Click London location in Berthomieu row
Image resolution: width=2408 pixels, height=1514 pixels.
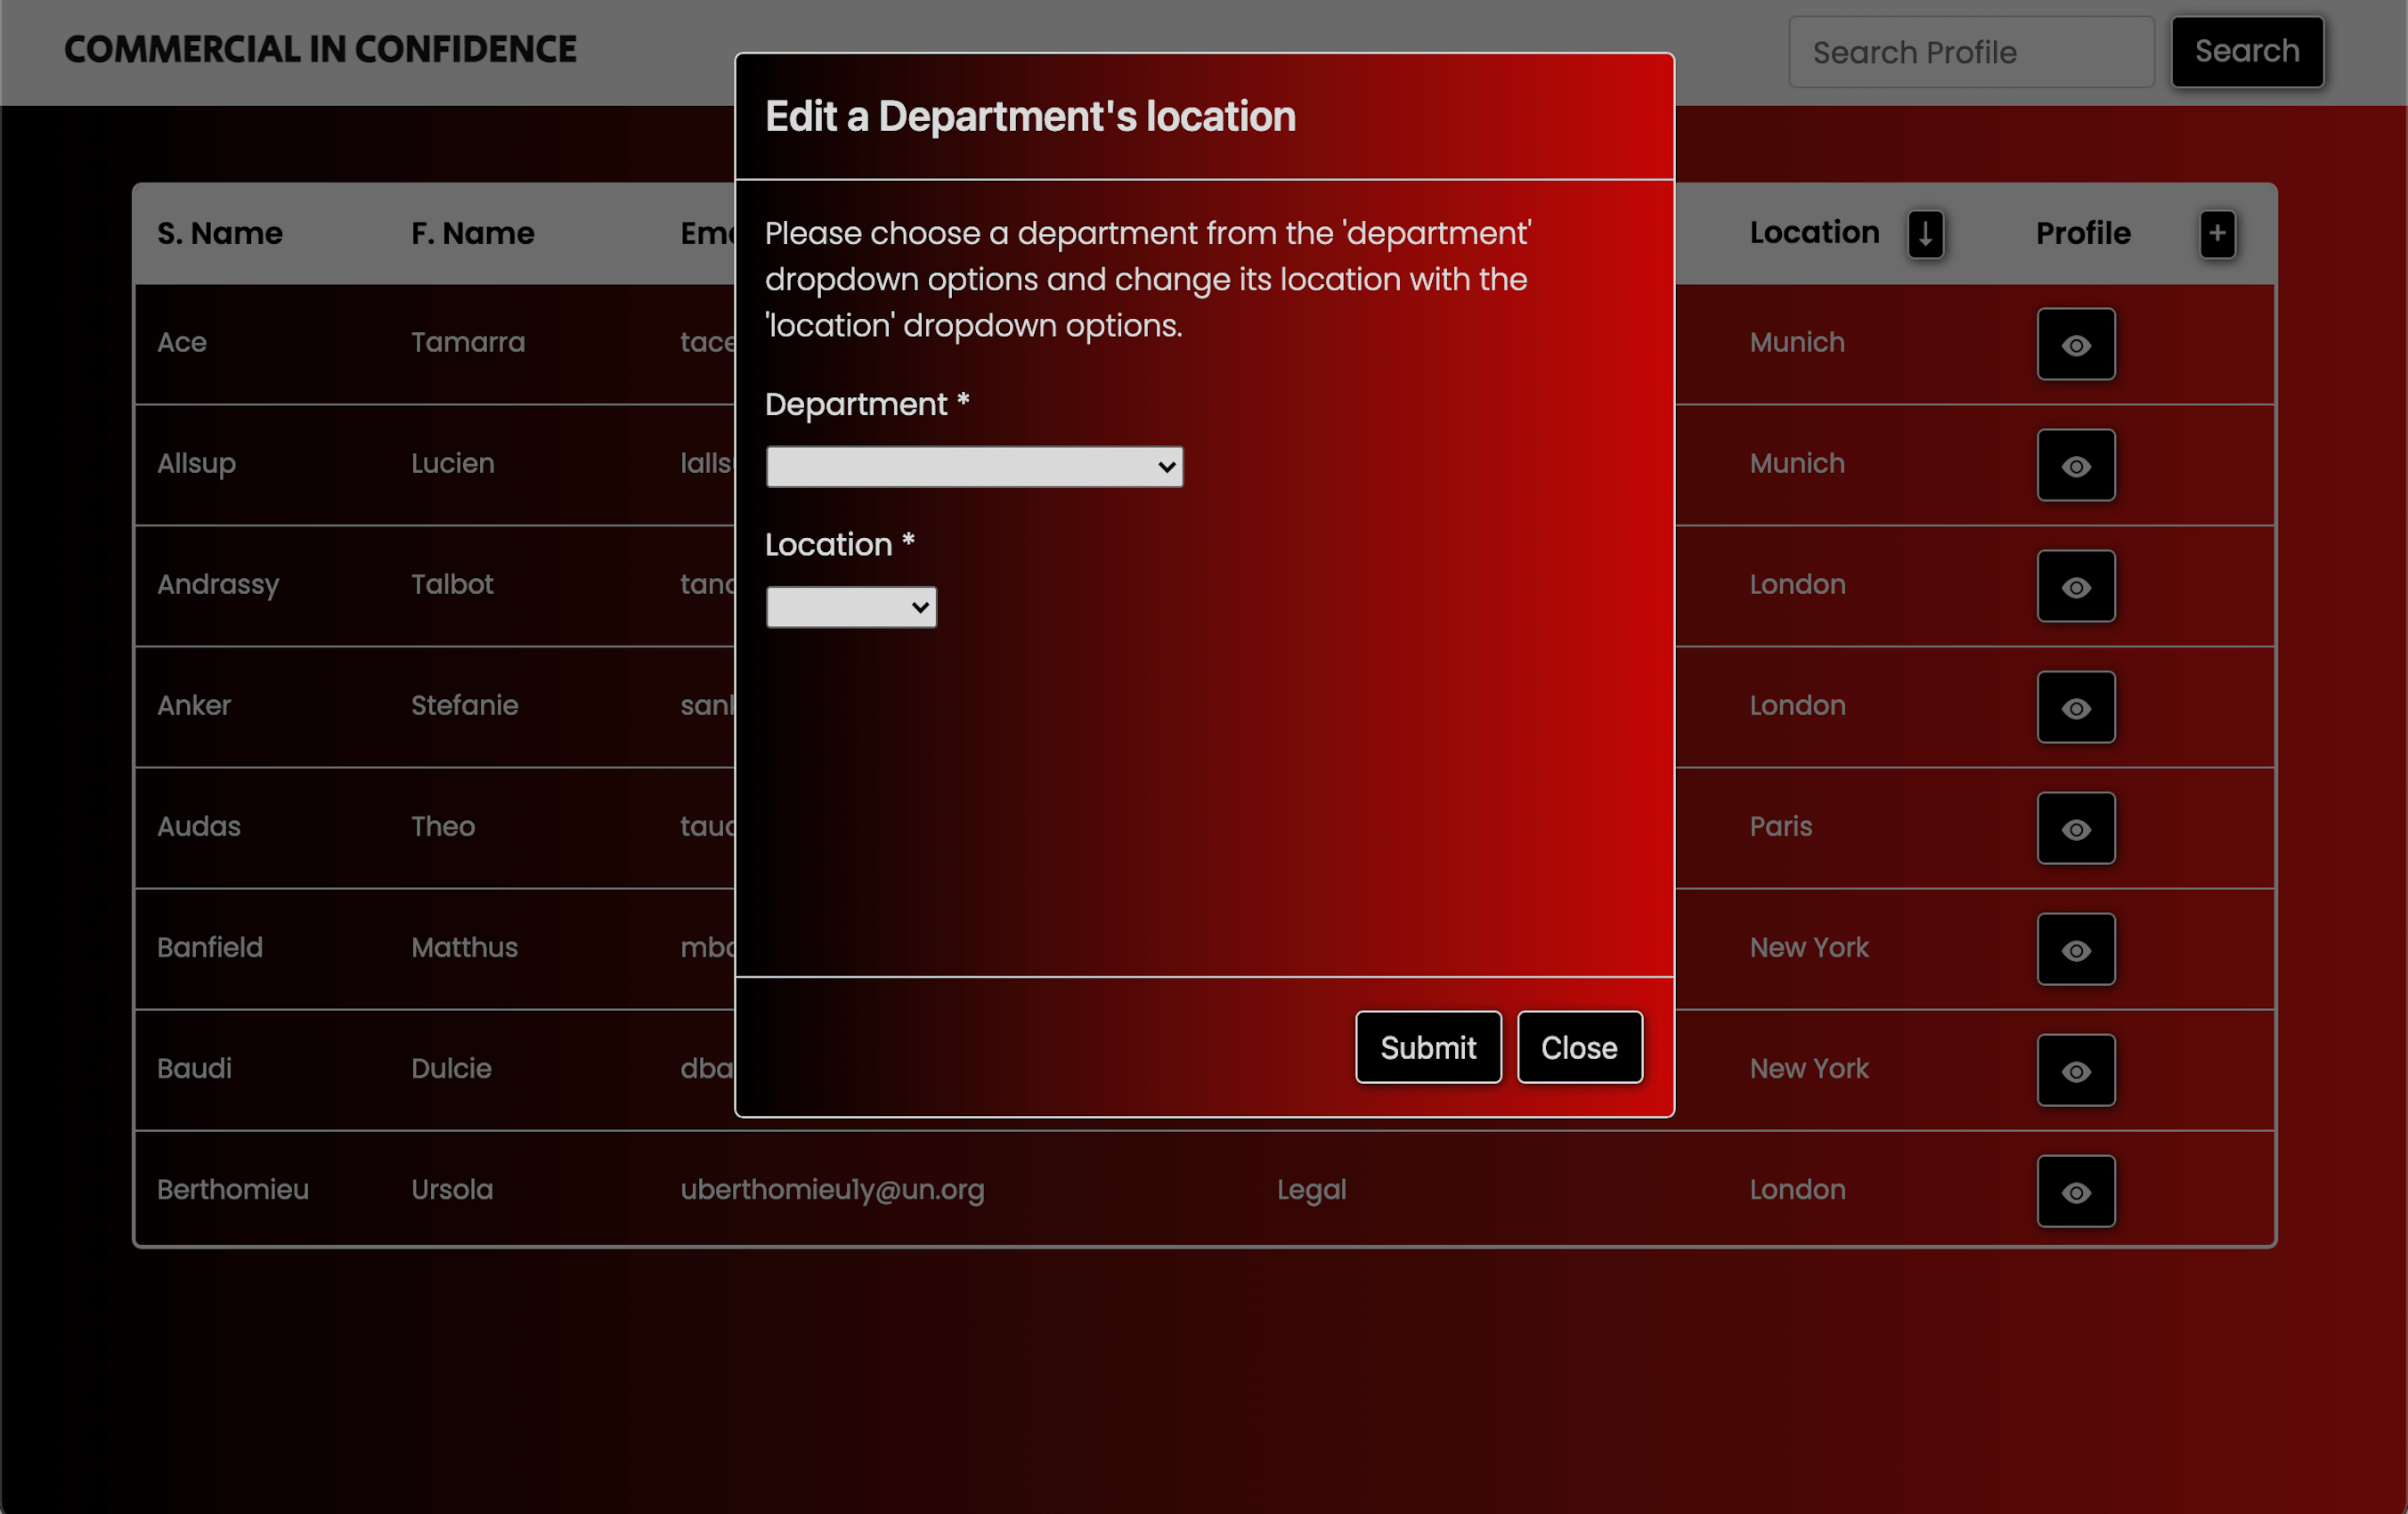(1797, 1189)
